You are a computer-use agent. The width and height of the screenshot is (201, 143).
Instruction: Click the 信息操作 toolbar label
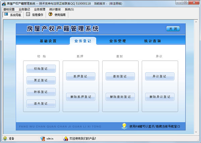pyautogui.click(x=38, y=15)
